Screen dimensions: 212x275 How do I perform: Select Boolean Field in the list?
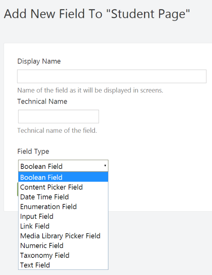[63, 177]
